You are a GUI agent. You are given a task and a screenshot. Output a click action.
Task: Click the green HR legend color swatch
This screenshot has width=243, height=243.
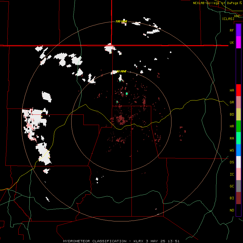click(238, 126)
